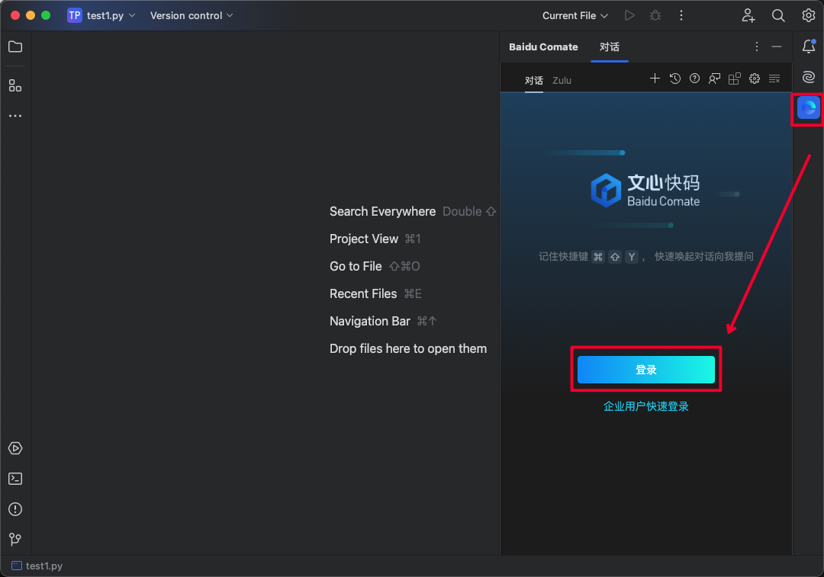Start a new chat with plus icon
This screenshot has width=824, height=577.
pyautogui.click(x=655, y=79)
